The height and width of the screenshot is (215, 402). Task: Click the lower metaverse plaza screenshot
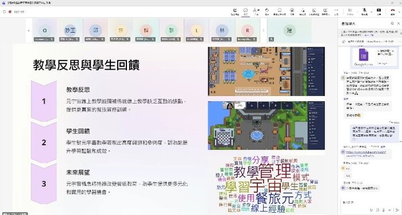[x=266, y=125]
